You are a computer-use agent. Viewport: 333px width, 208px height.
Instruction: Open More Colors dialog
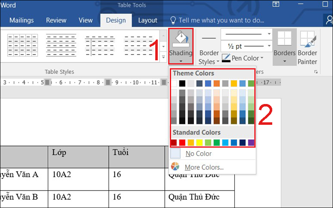point(204,167)
